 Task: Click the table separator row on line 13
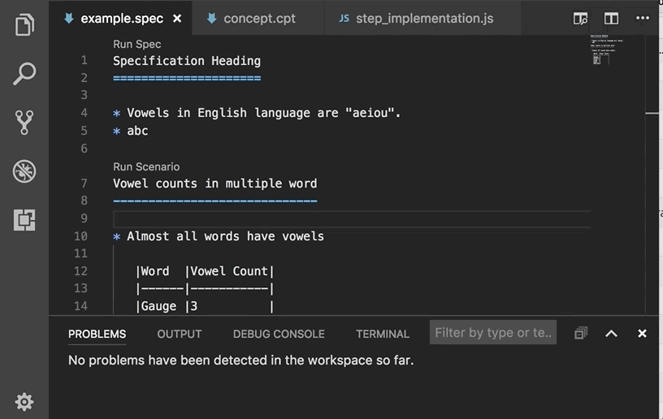[x=205, y=289]
